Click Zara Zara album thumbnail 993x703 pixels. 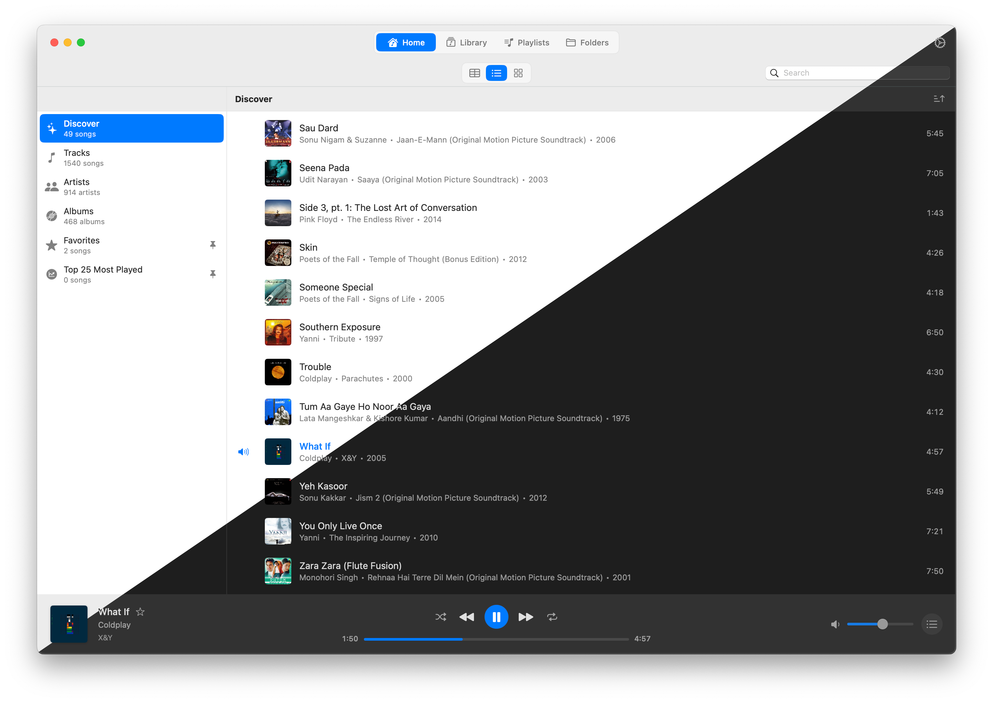pyautogui.click(x=278, y=571)
